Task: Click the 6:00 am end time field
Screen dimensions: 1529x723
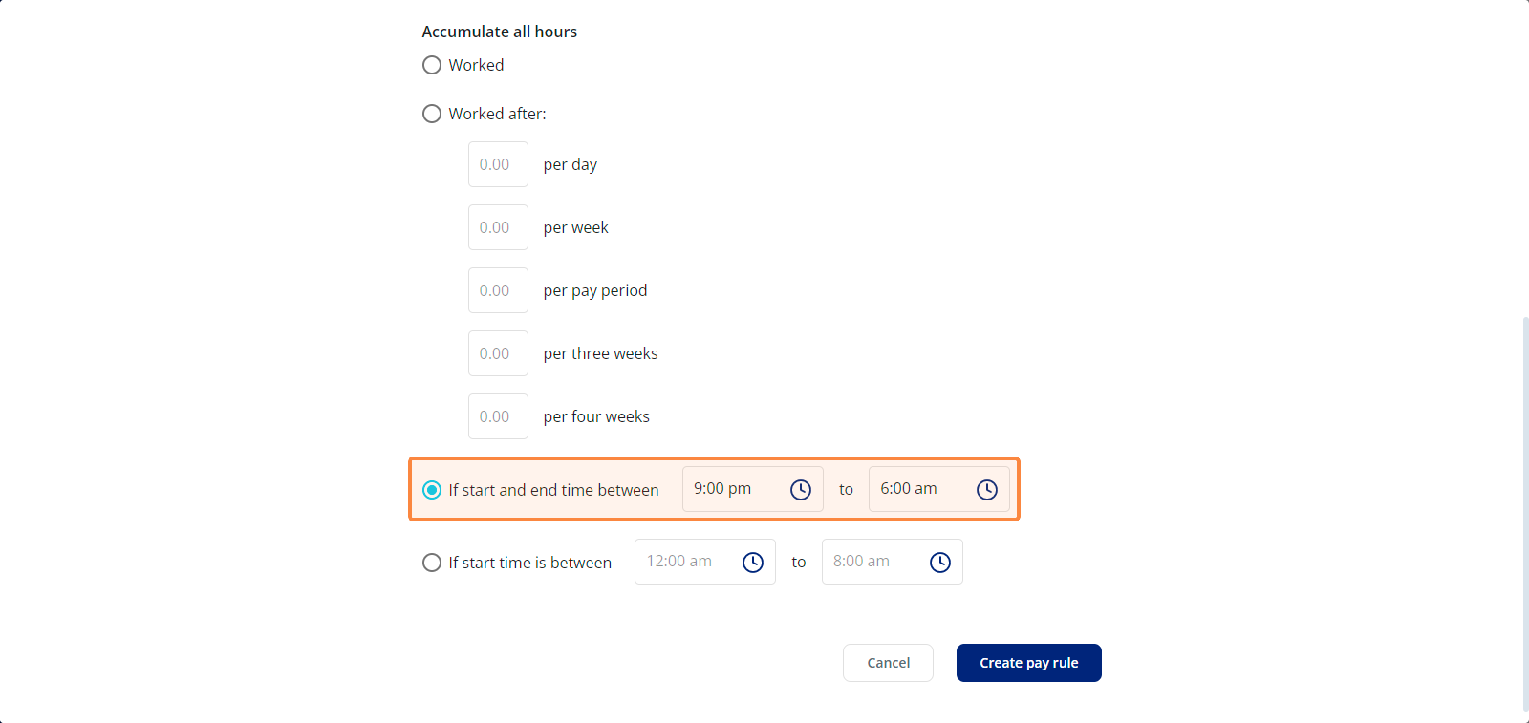Action: (938, 489)
